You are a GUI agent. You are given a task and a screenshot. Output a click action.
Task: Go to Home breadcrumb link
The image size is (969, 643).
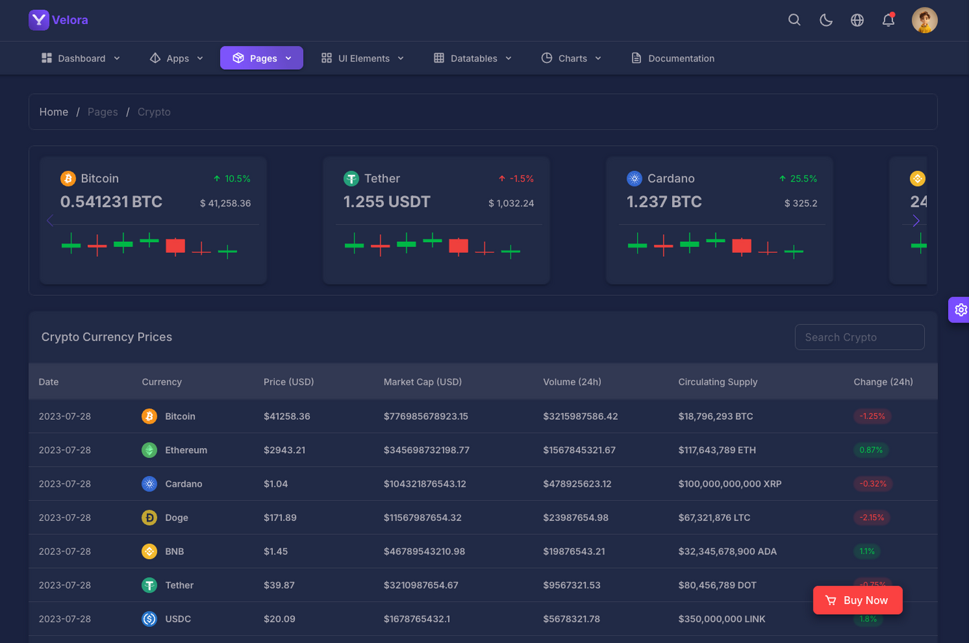[x=54, y=112]
